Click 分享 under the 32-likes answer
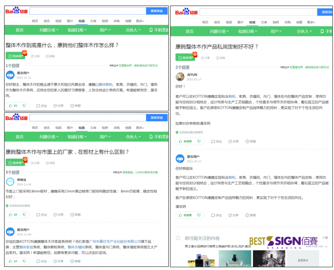 pos(58,106)
